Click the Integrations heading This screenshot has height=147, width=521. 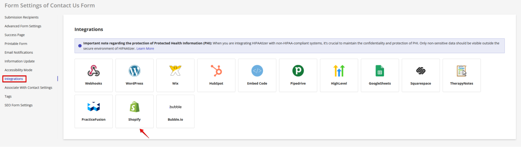pos(89,30)
